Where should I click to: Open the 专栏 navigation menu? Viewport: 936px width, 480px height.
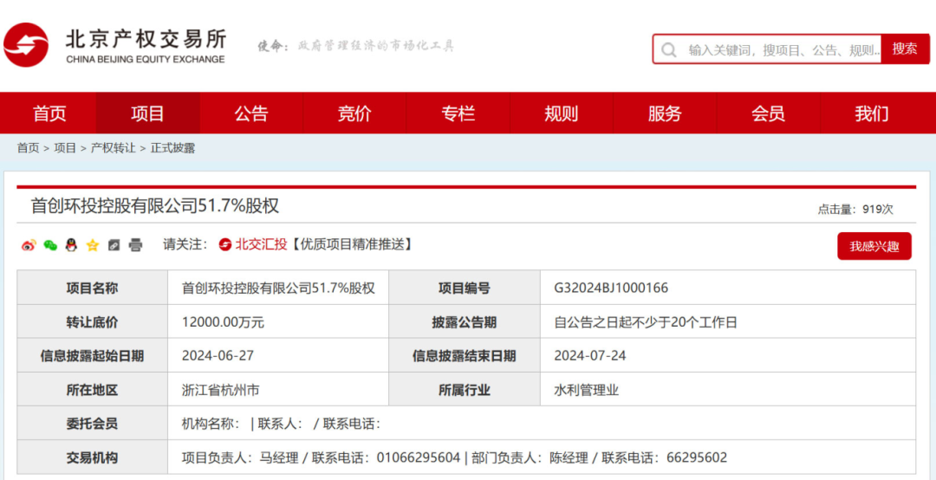click(458, 113)
